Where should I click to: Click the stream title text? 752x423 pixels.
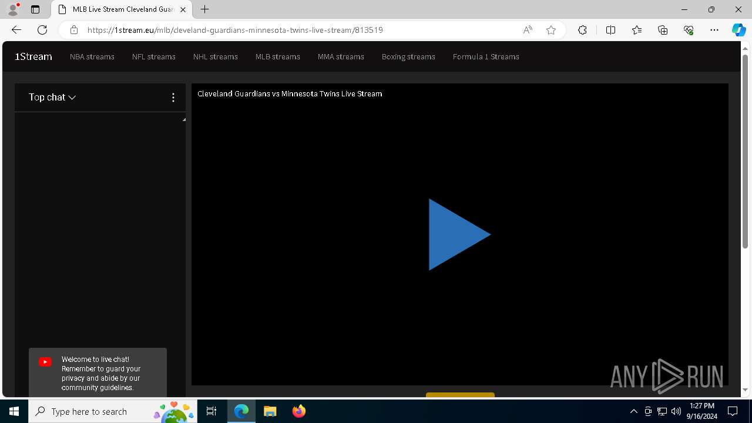(x=290, y=93)
